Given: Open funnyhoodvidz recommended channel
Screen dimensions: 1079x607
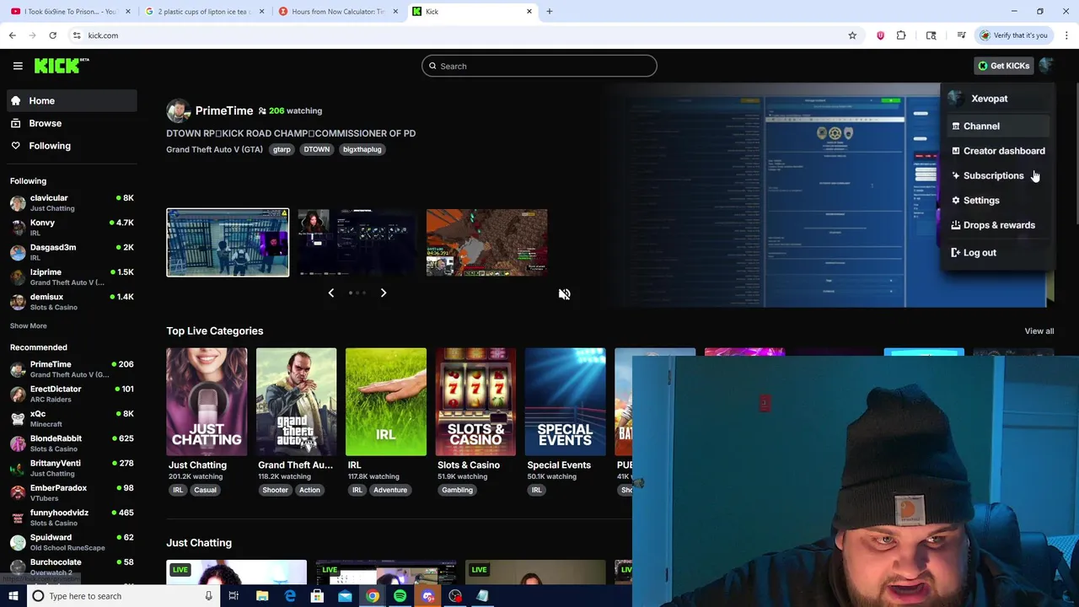Looking at the screenshot, I should 72,518.
